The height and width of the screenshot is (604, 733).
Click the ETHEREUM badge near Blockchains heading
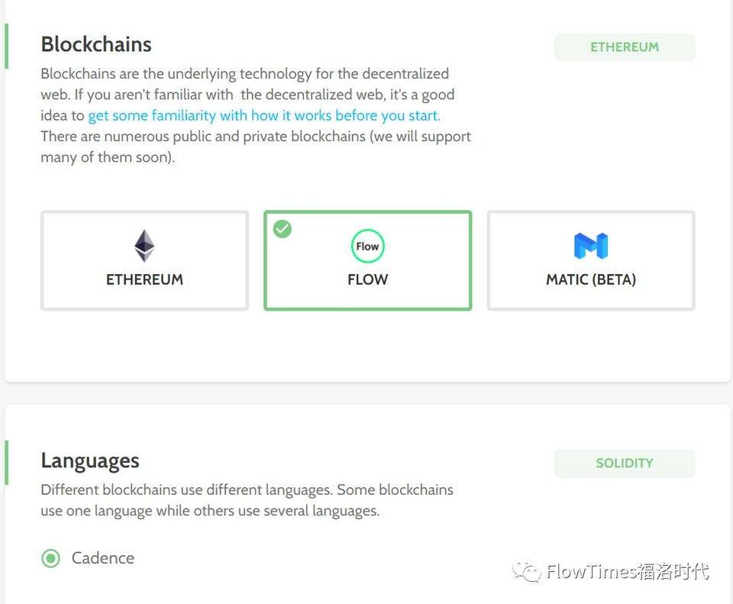625,47
